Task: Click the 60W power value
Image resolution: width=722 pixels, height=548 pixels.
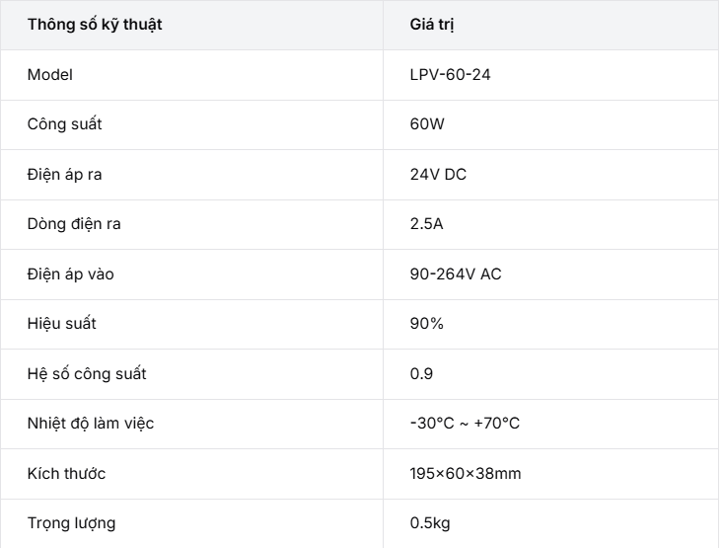Action: click(x=427, y=124)
